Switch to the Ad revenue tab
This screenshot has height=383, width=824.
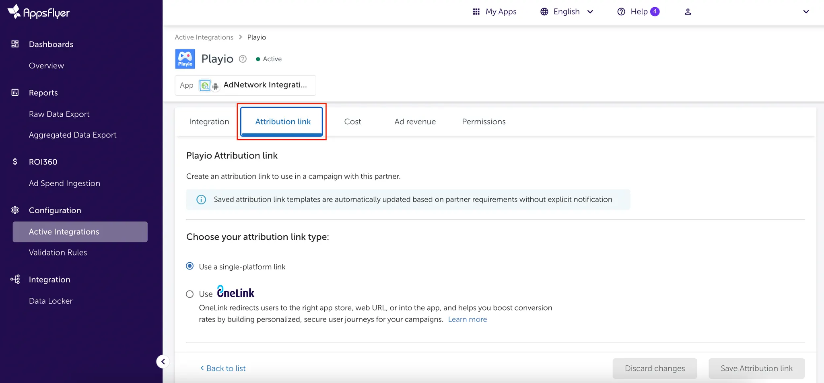coord(415,121)
